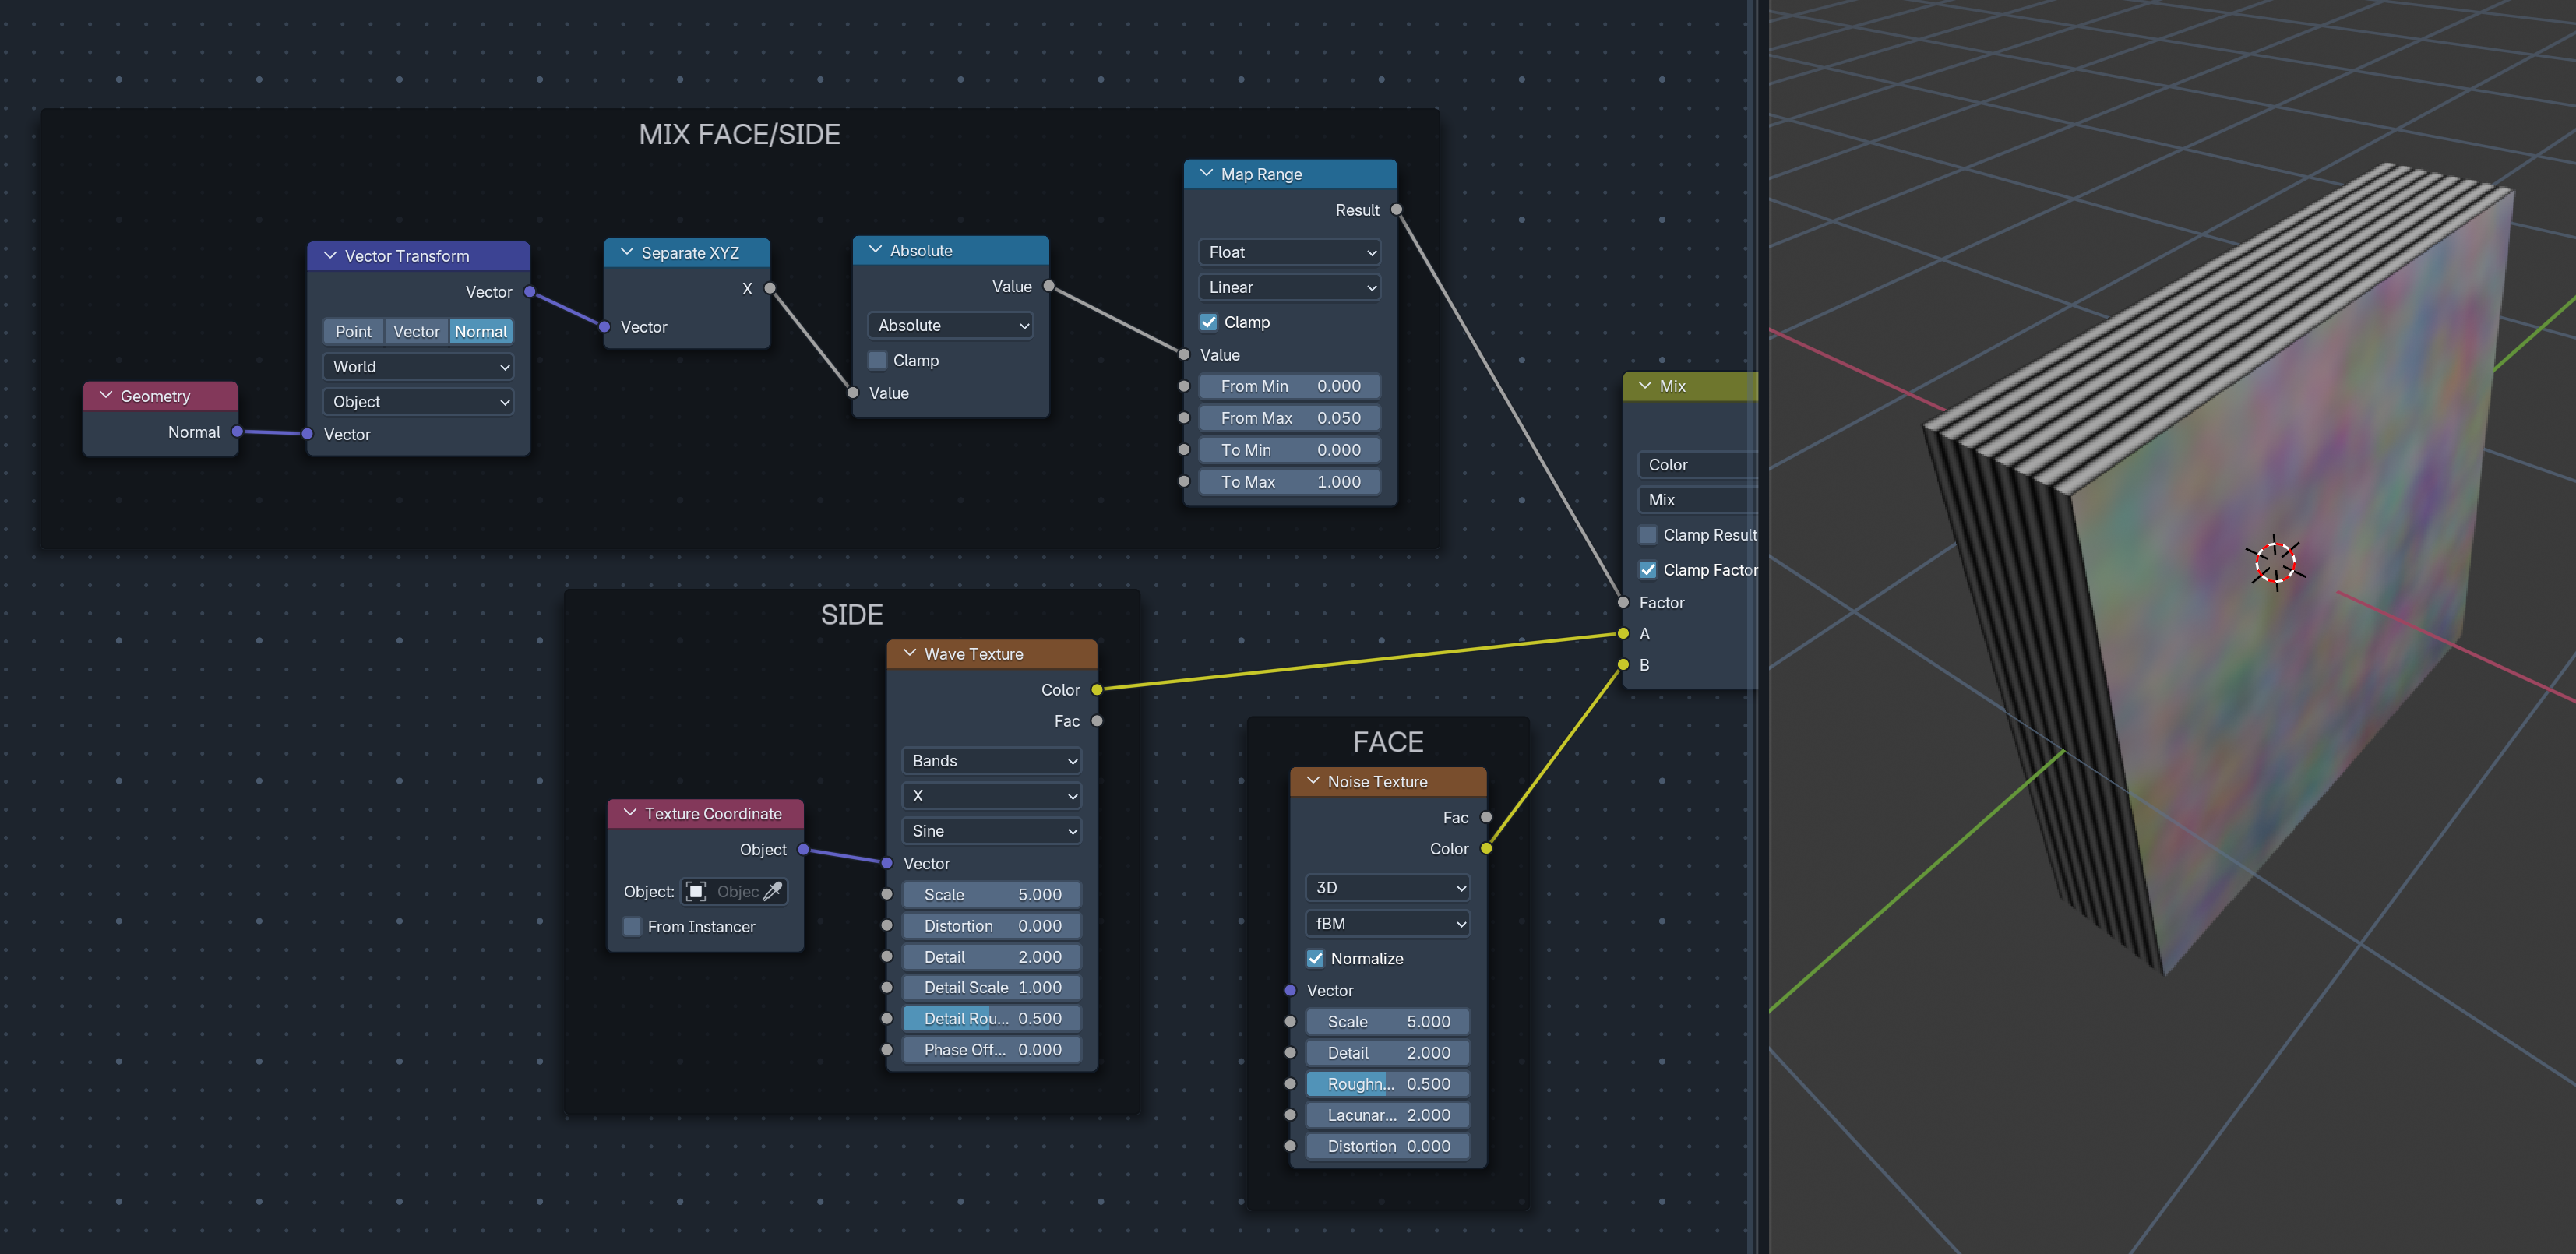The image size is (2576, 1254).
Task: Open the Sine wave profile dropdown
Action: point(991,831)
